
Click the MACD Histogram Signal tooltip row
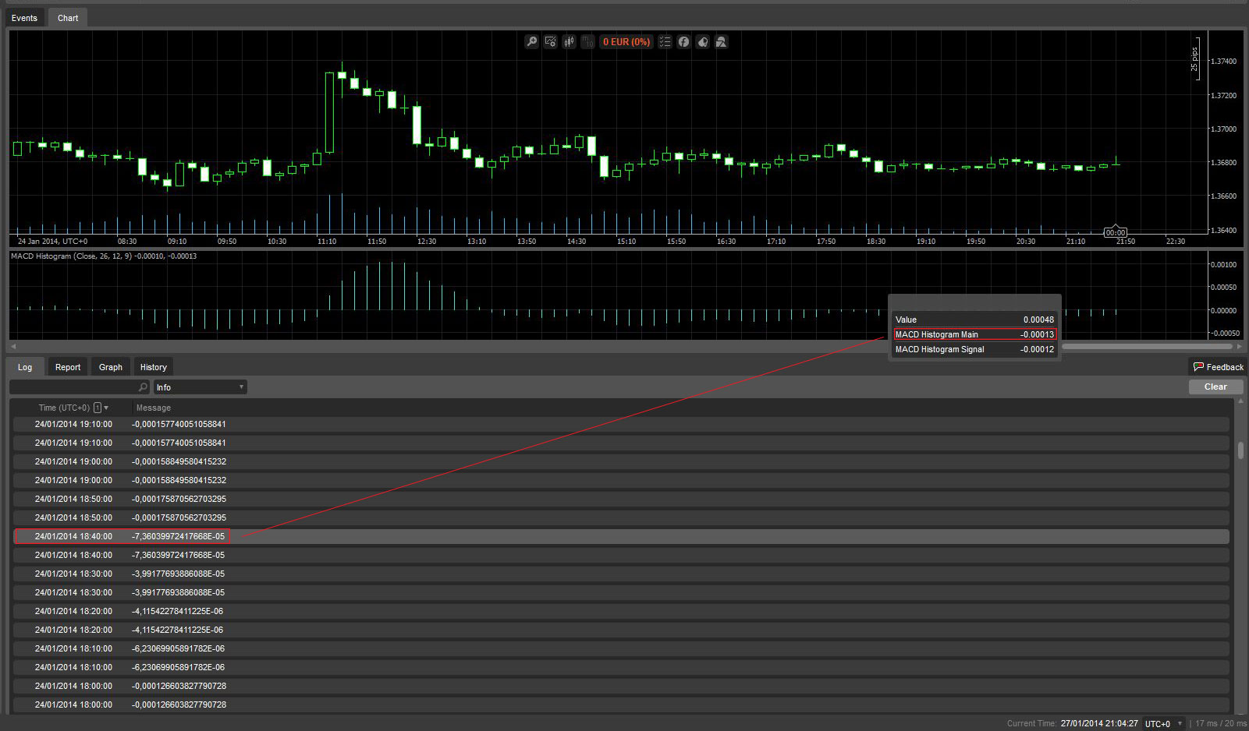pyautogui.click(x=974, y=349)
